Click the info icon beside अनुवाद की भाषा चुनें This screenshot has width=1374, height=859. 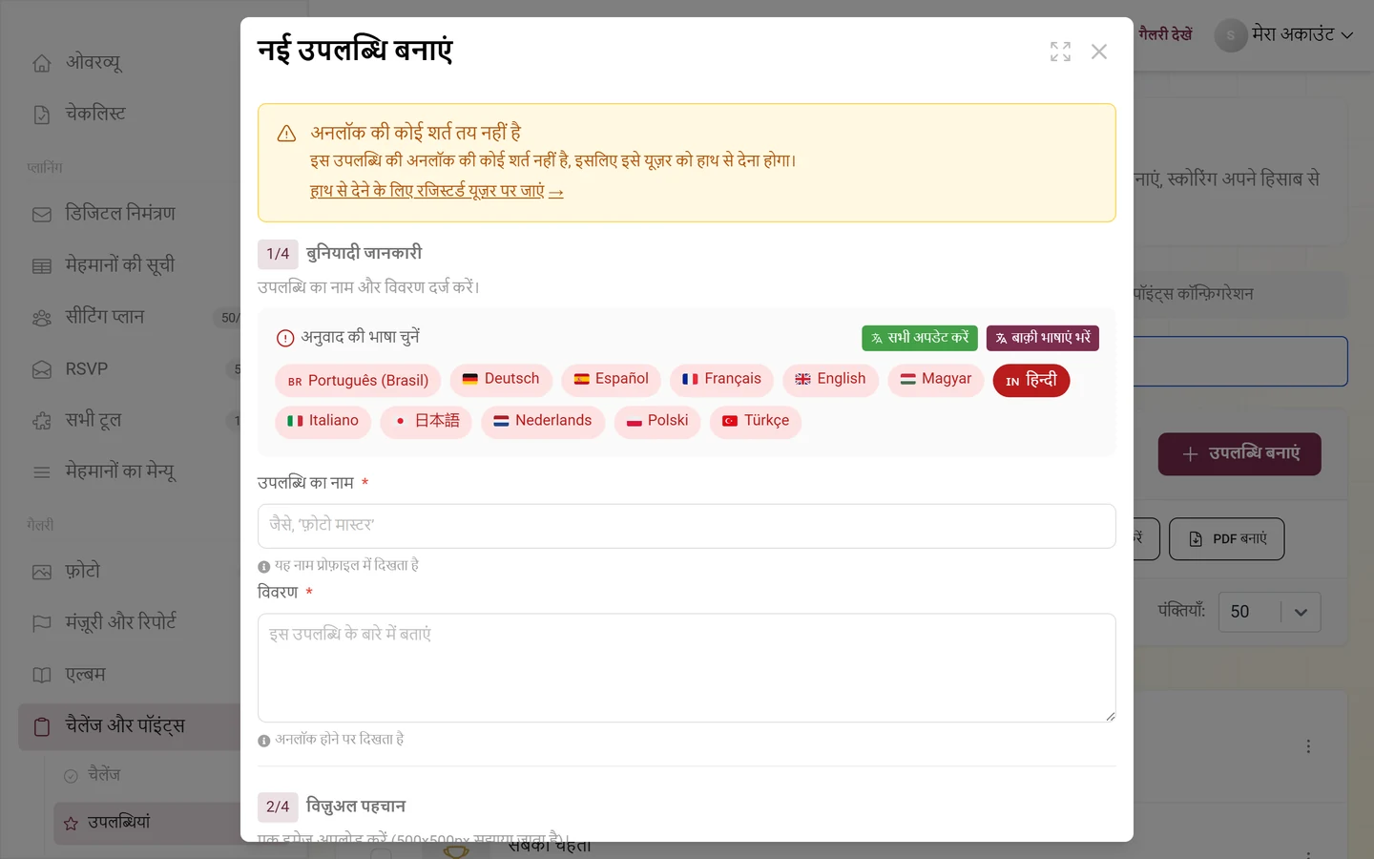coord(285,338)
